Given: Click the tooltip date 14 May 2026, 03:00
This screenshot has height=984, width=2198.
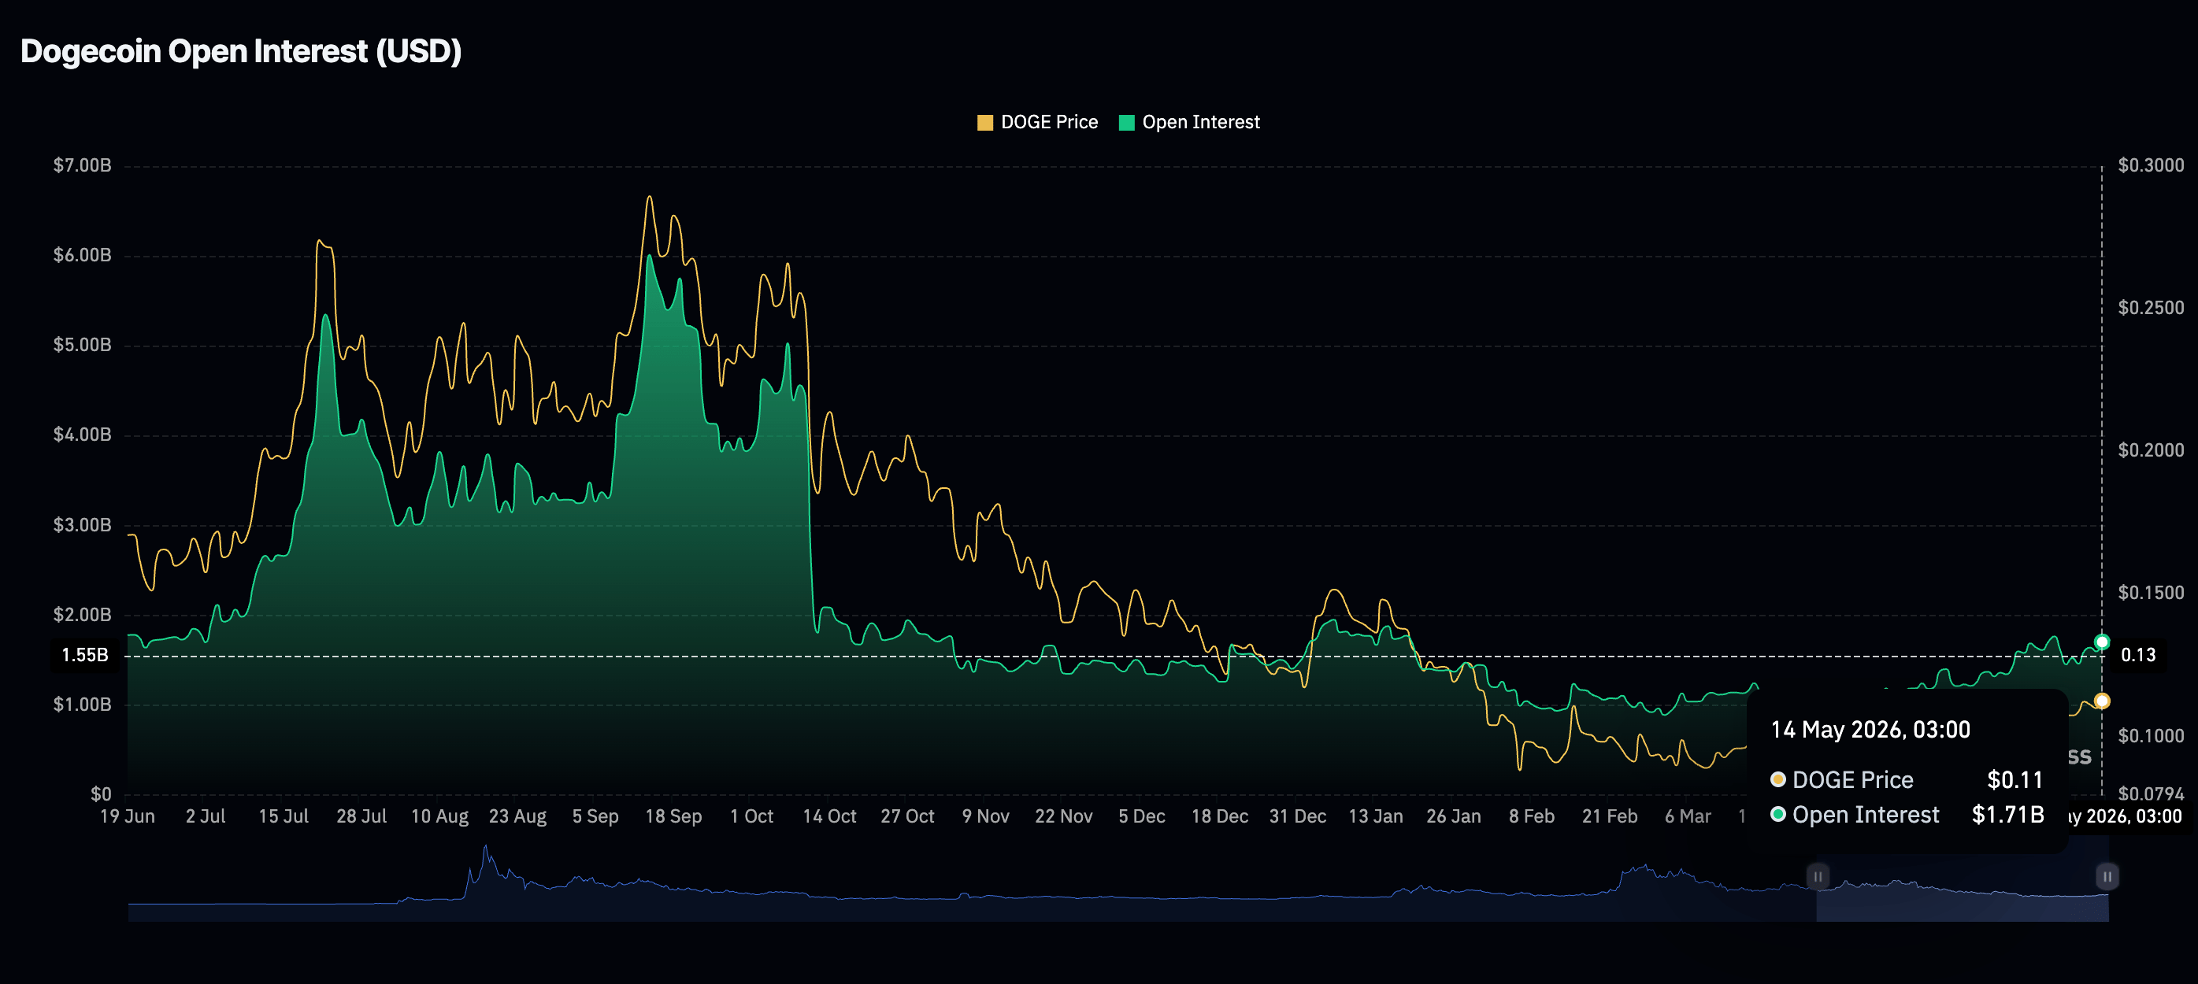Looking at the screenshot, I should [1870, 730].
